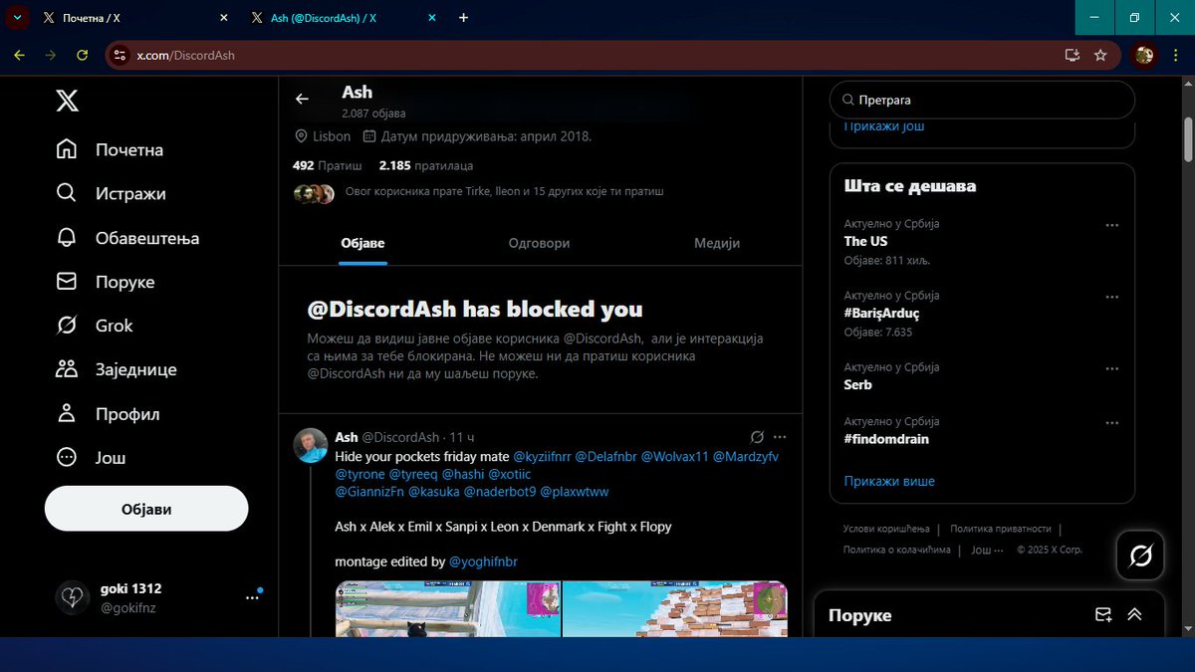The image size is (1195, 672).
Task: Open Профил in the left sidebar
Action: click(124, 413)
